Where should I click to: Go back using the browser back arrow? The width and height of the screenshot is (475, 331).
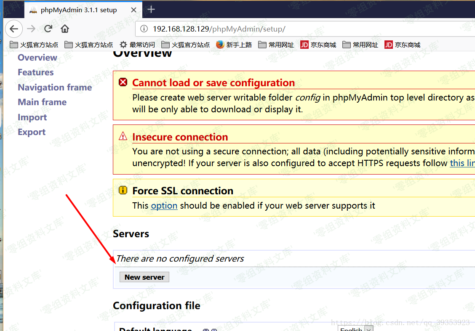14,29
